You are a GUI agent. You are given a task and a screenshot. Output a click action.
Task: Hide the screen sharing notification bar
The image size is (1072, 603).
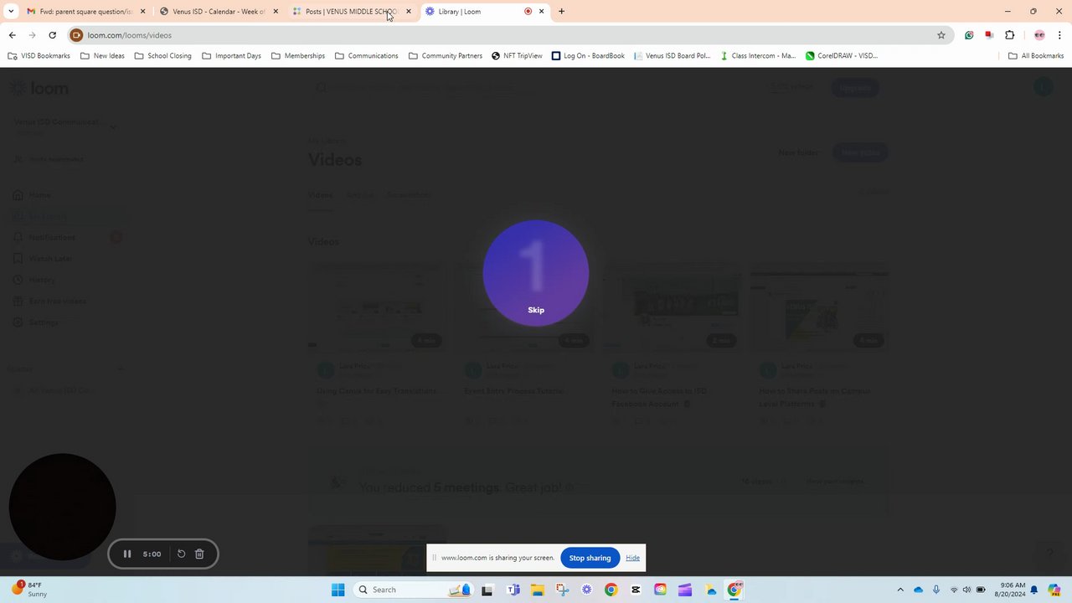pos(632,558)
